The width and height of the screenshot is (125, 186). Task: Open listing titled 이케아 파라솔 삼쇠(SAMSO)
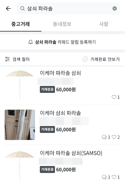click(x=71, y=153)
